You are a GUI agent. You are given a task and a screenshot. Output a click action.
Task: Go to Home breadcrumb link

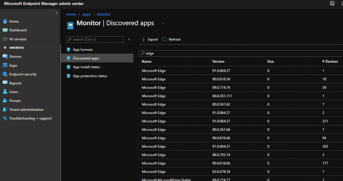pos(71,14)
